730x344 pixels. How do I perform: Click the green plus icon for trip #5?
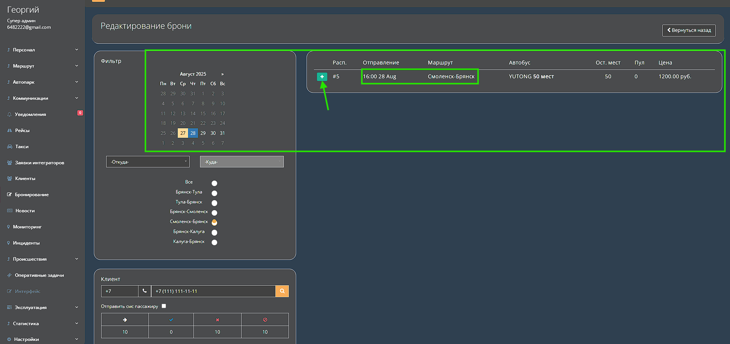point(322,77)
